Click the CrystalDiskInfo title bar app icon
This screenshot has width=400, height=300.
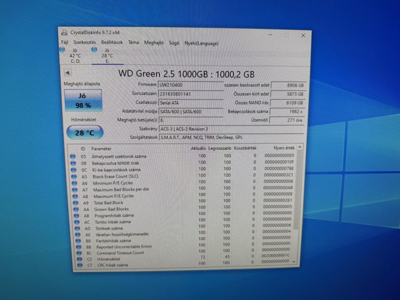pyautogui.click(x=64, y=32)
